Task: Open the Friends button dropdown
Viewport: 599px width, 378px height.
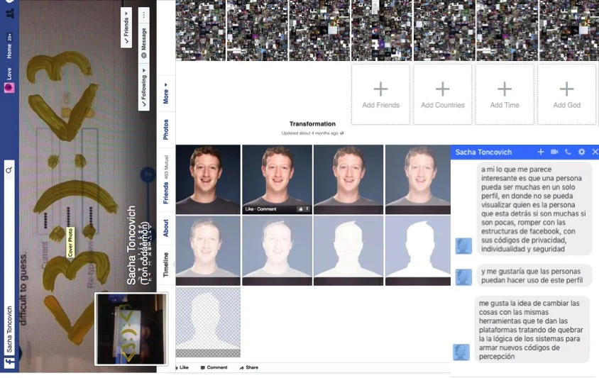Action: (126, 27)
